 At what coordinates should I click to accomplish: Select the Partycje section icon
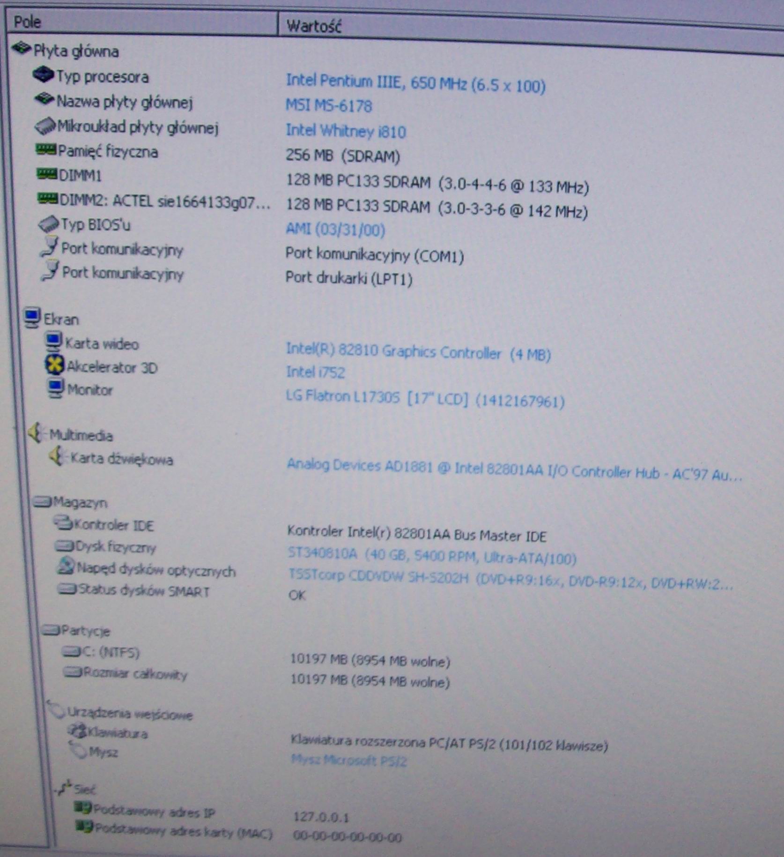[51, 630]
